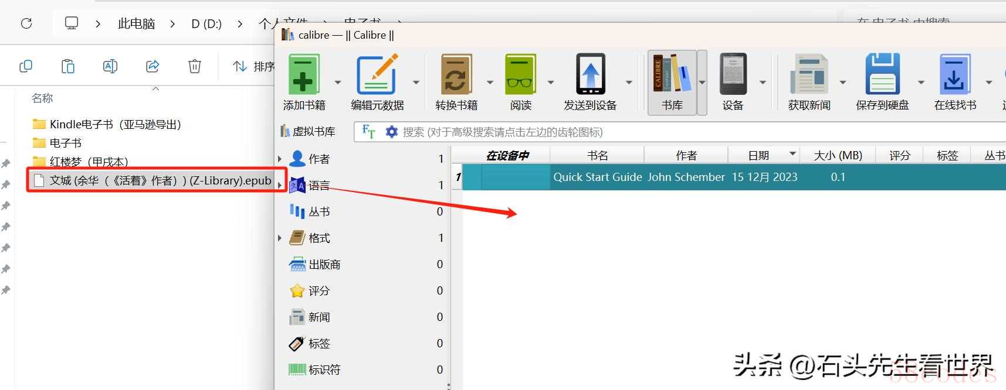Screen dimensions: 1006x390
Task: Select the Quick Start Guide book row
Action: [x=733, y=177]
